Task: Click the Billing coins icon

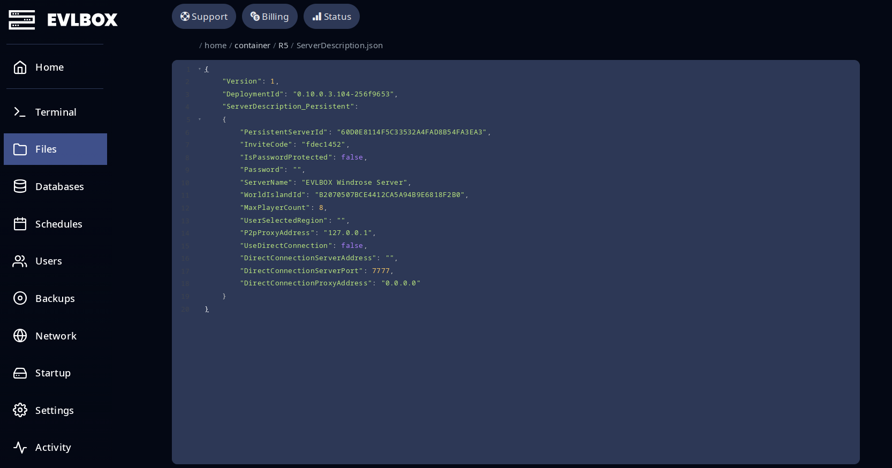Action: click(x=255, y=17)
